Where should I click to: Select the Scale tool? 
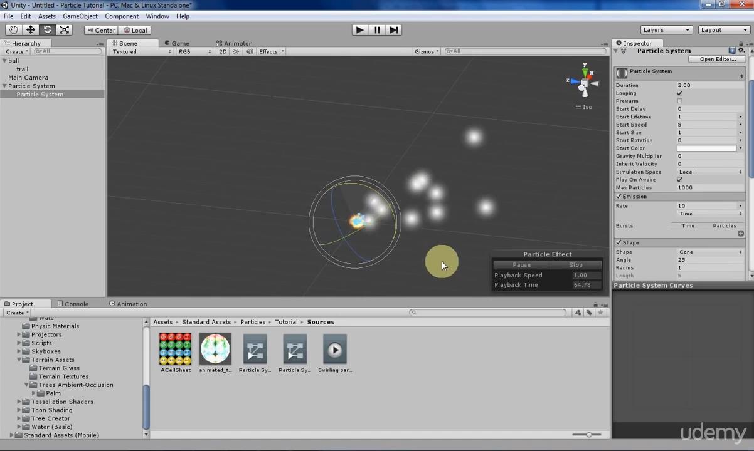[x=64, y=30]
